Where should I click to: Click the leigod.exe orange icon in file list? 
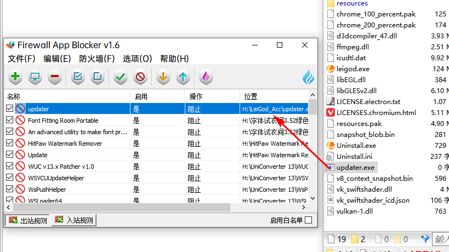click(331, 68)
